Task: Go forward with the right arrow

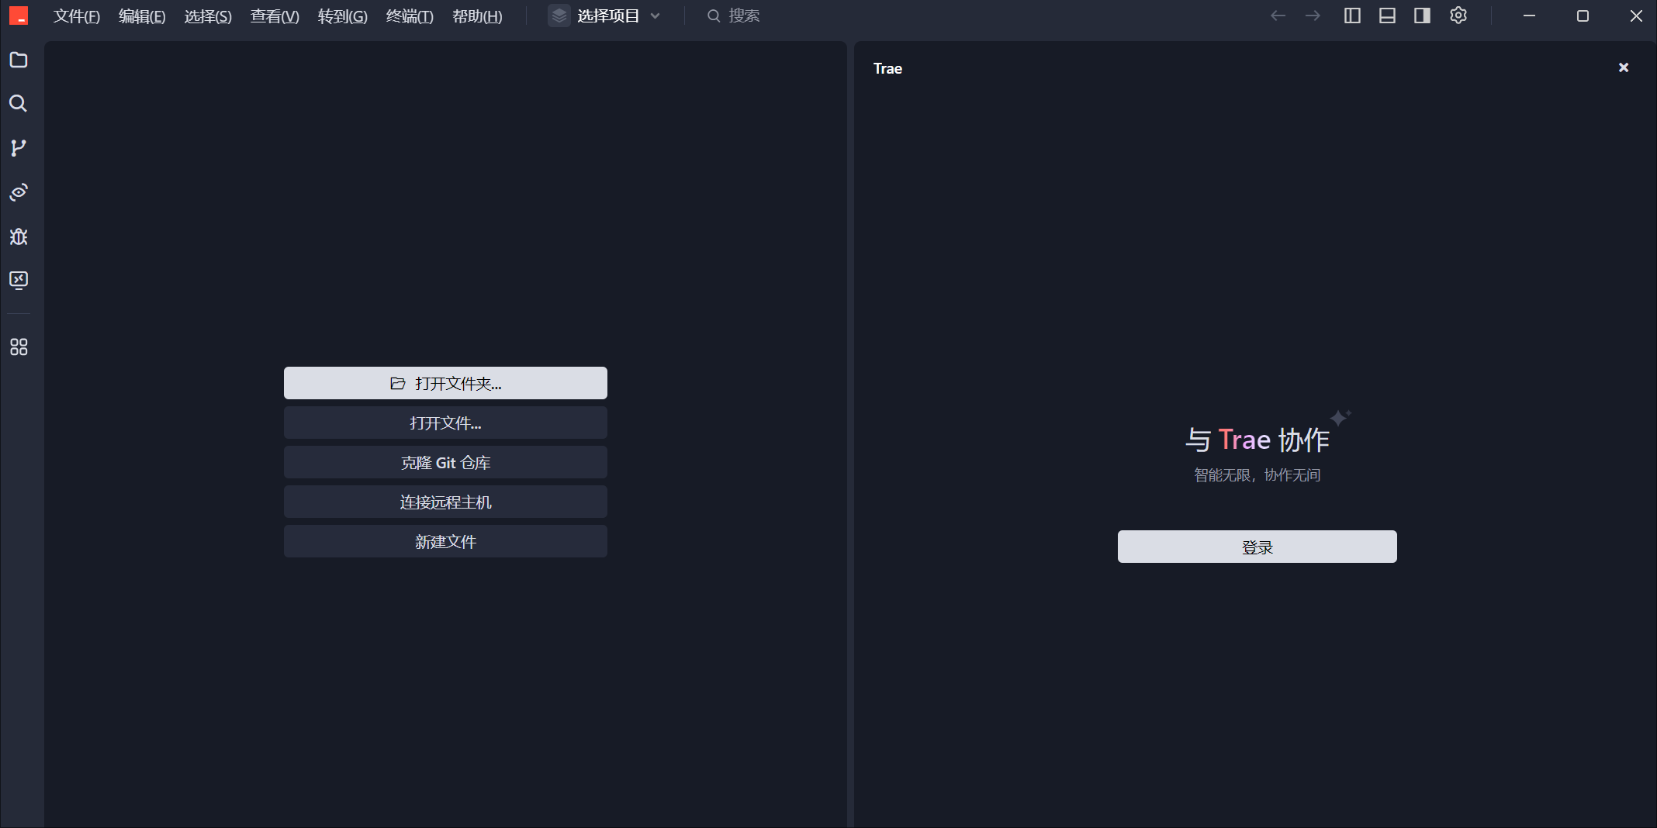Action: [x=1313, y=16]
